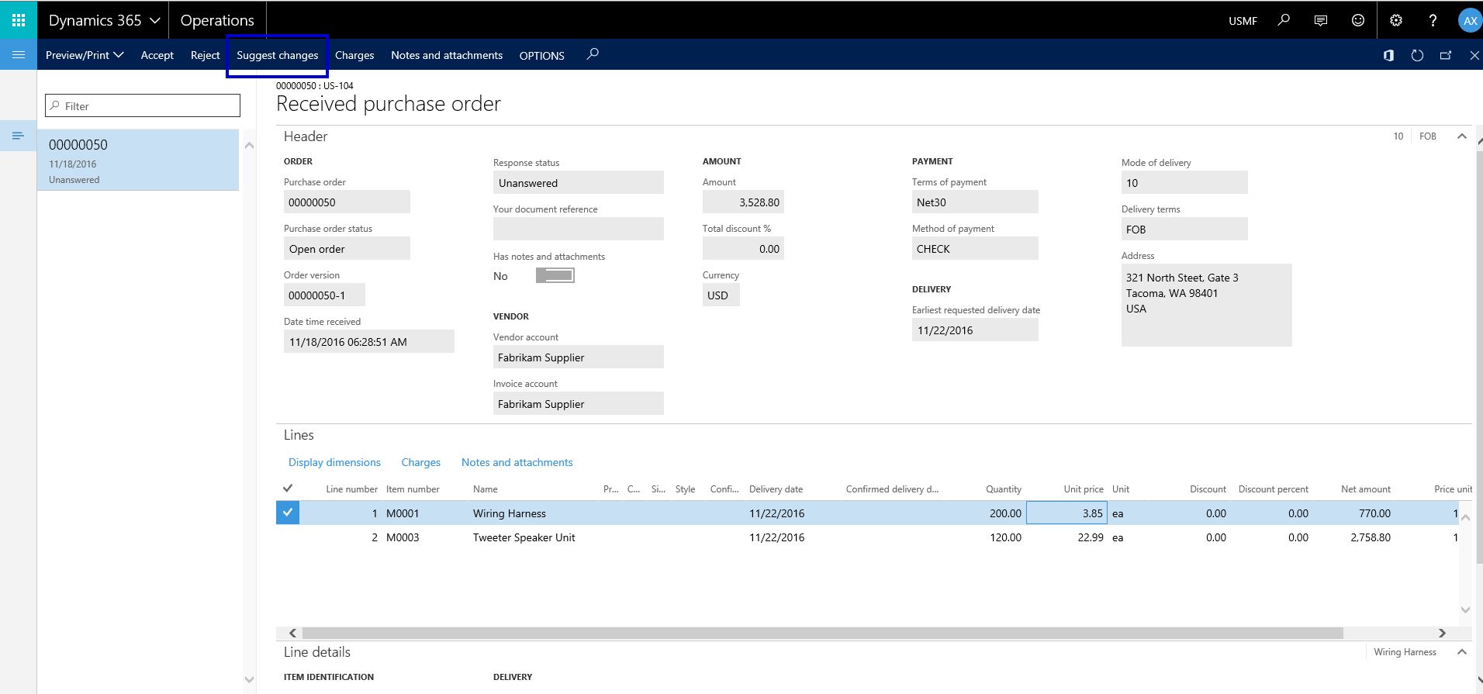Viewport: 1483px width, 694px height.
Task: Uncheck the Wiring Harness row checkbox
Action: point(288,513)
